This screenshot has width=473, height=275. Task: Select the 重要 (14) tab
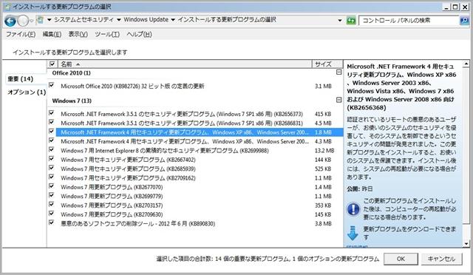pyautogui.click(x=21, y=79)
